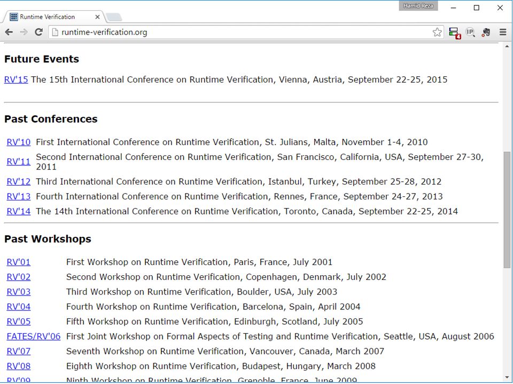Screen dimensions: 513x384
Task: Bookmark this page with the star icon
Action: tap(437, 32)
